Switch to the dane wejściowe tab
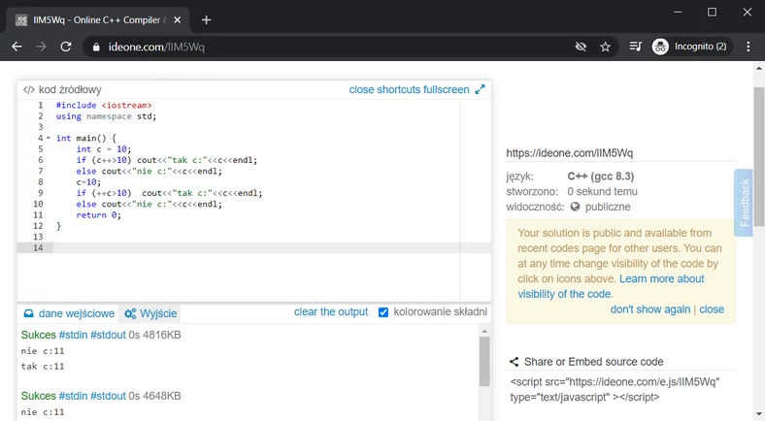 point(69,313)
